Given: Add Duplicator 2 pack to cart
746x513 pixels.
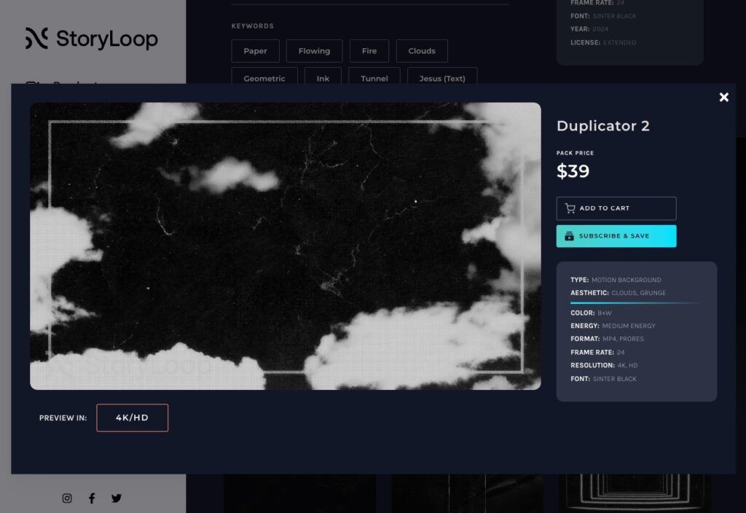Looking at the screenshot, I should click(x=616, y=208).
